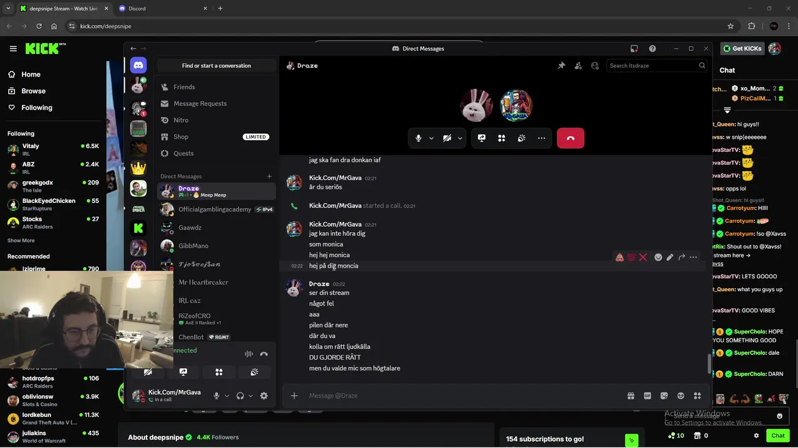Expand Show More under Following list
Viewport: 798px width, 448px height.
[21, 240]
